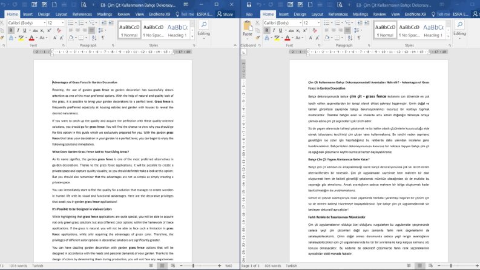The image size is (480, 270).
Task: Toggle Bold in left window ribbon
Action: pos(11,30)
